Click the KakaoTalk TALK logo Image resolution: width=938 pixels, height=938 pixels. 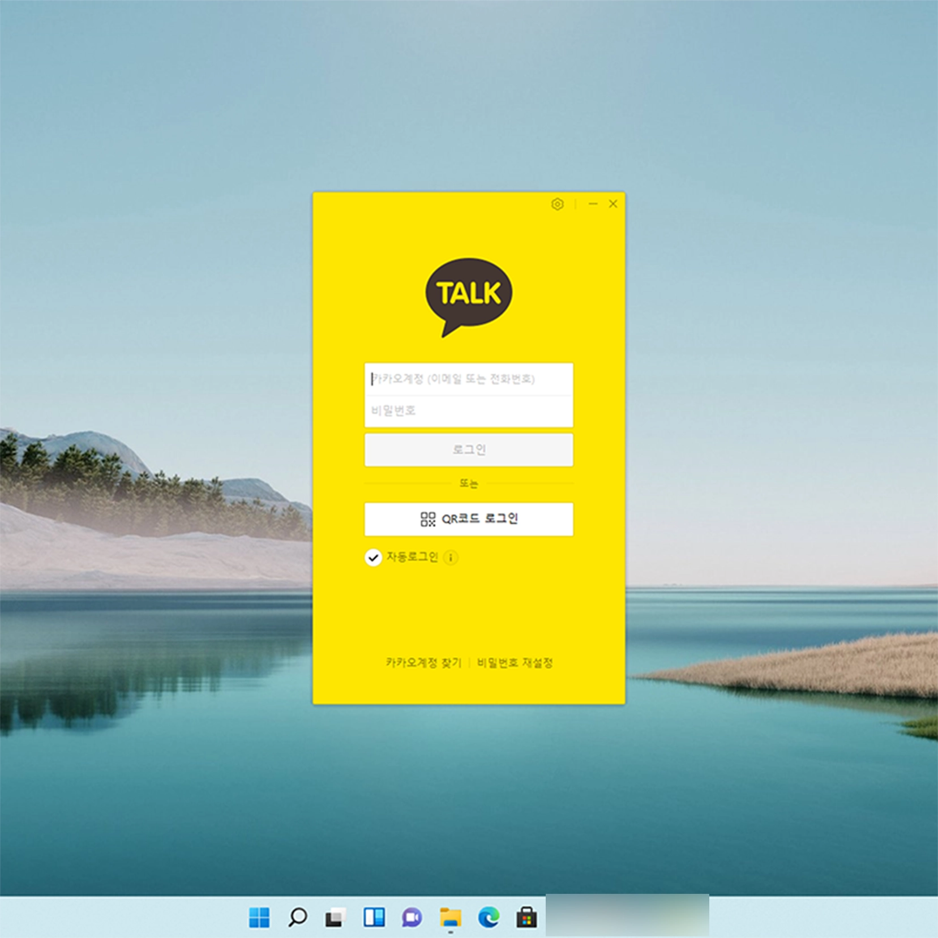[x=469, y=298]
